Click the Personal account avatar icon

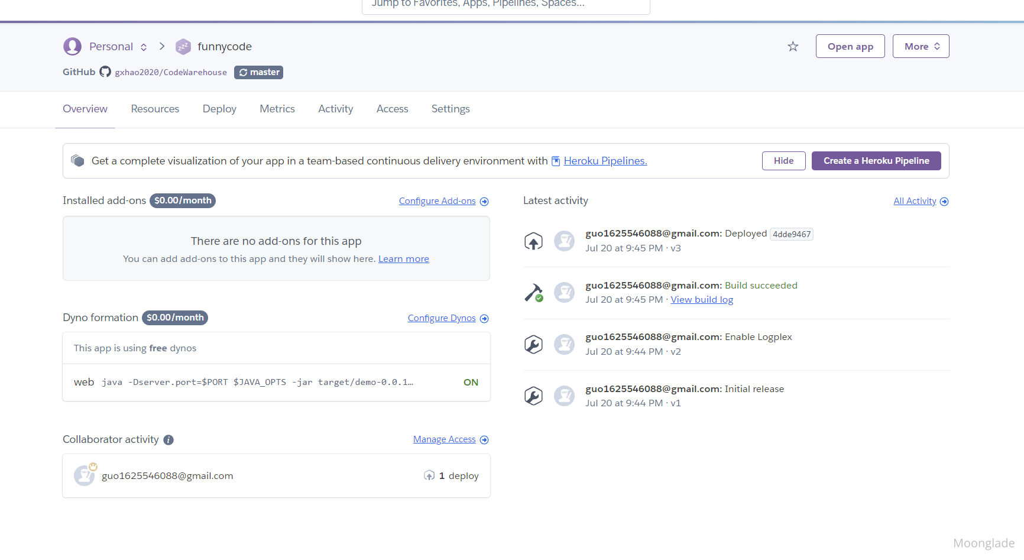pos(72,46)
